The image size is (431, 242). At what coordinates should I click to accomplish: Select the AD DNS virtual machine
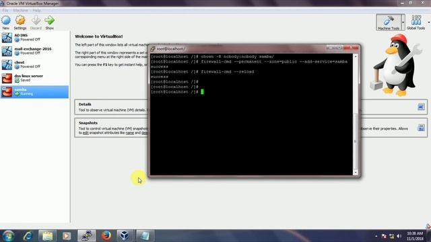tap(34, 38)
